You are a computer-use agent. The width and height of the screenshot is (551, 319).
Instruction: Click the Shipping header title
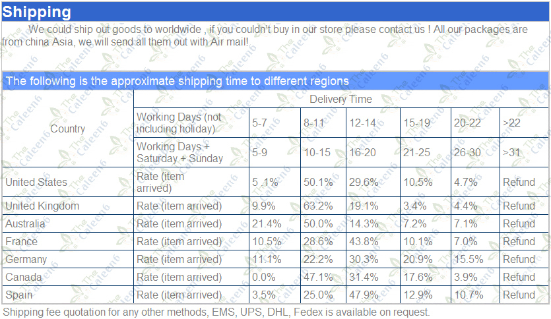point(36,12)
